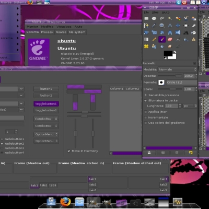Click Save tool options button
This screenshot has height=209, width=209.
click(x=149, y=153)
